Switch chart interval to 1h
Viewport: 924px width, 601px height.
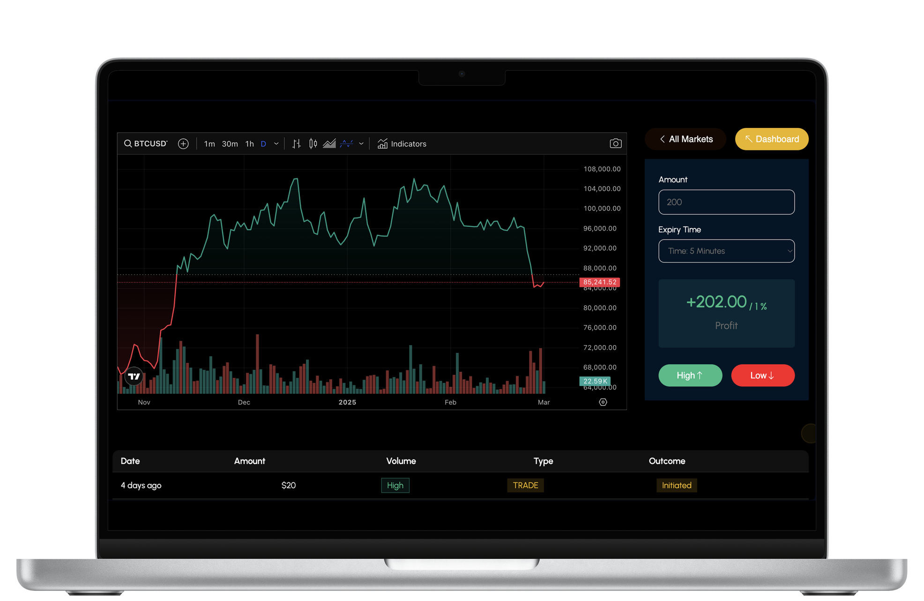250,144
